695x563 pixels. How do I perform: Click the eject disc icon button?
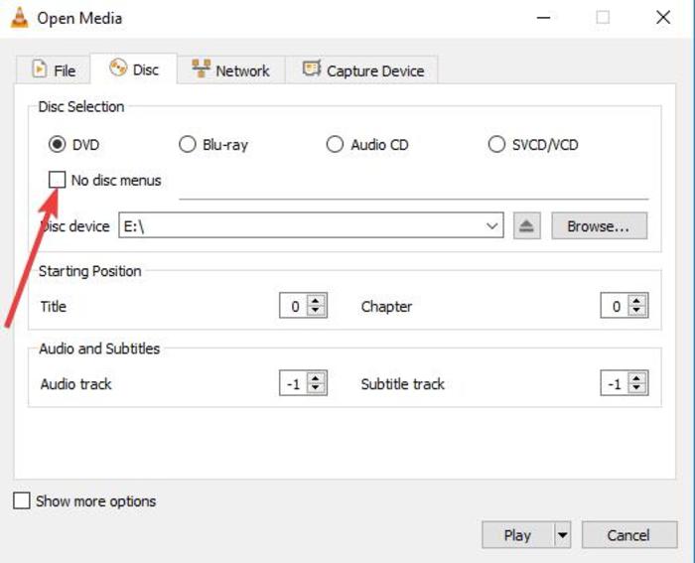[x=526, y=226]
